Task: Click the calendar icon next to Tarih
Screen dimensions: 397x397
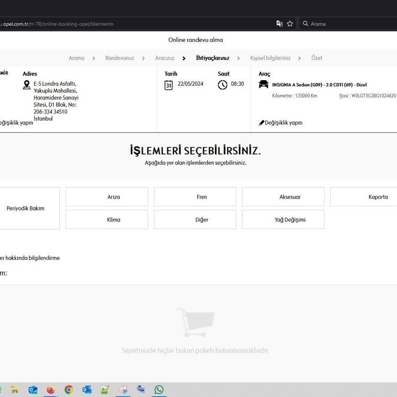Action: click(169, 85)
